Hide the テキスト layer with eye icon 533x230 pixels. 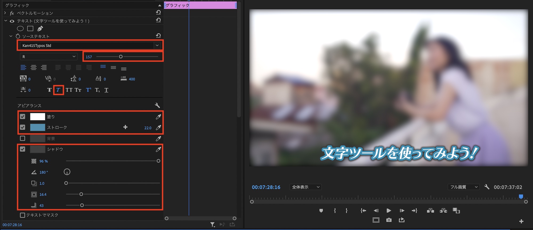(x=12, y=21)
